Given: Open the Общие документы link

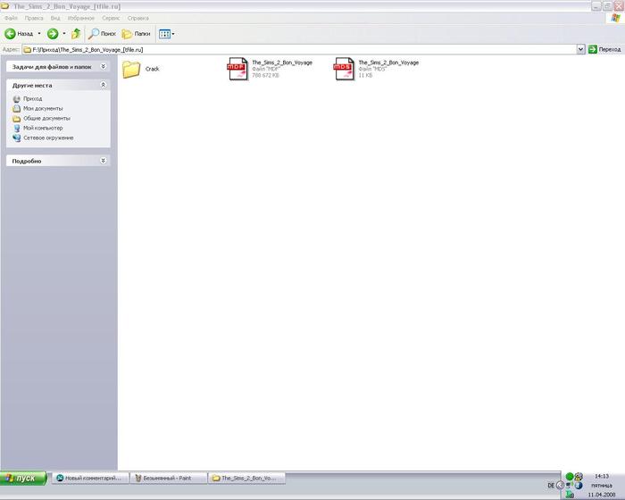Looking at the screenshot, I should 46,119.
